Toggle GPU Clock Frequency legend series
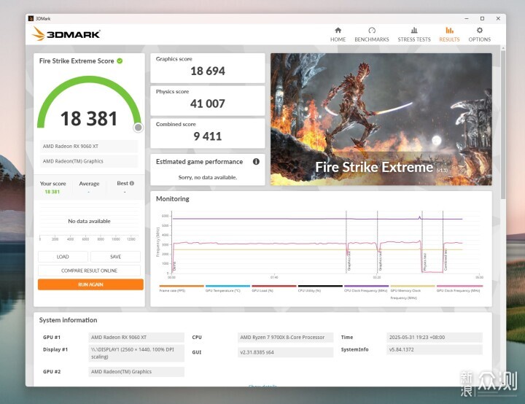The width and height of the screenshot is (525, 404). [x=459, y=289]
